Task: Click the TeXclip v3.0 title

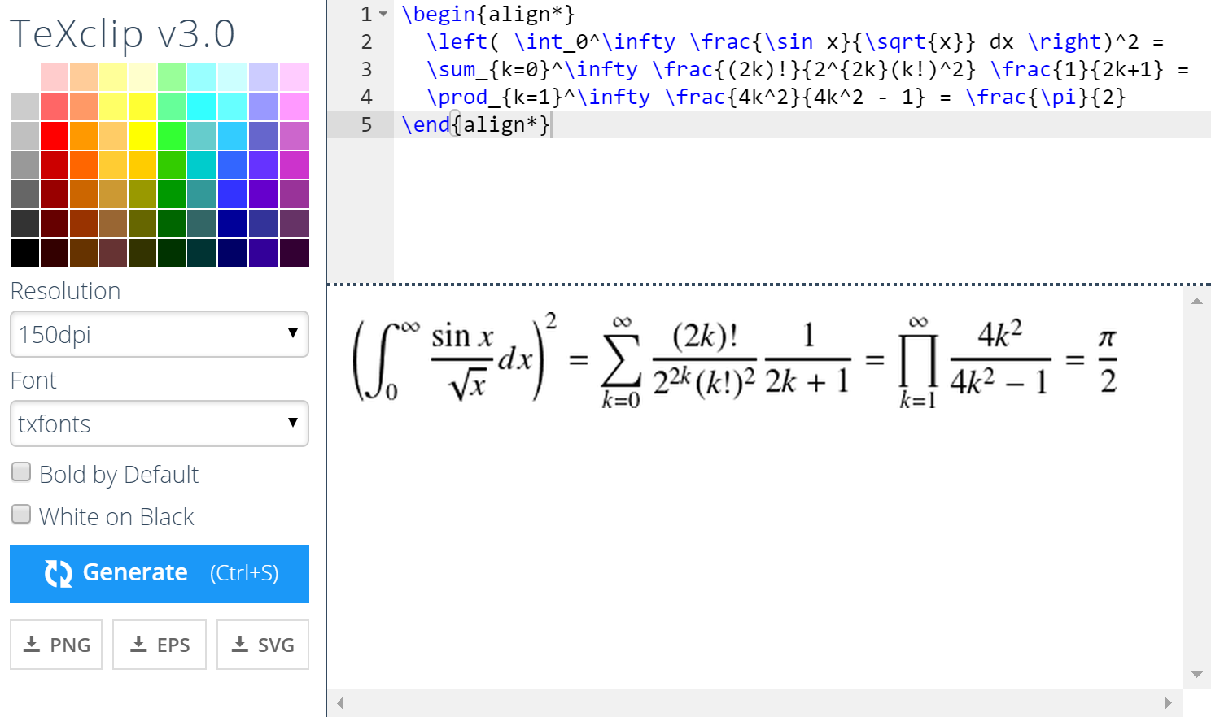Action: pos(123,34)
